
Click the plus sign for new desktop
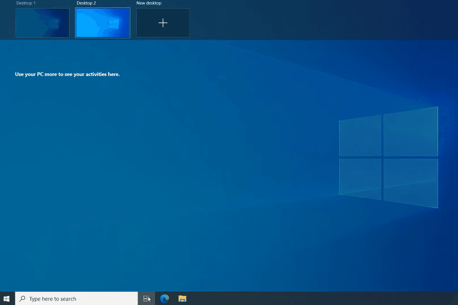point(163,23)
